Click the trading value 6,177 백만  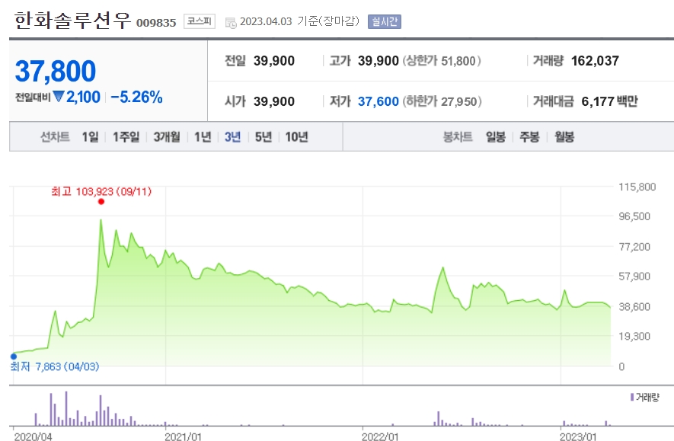tap(609, 101)
